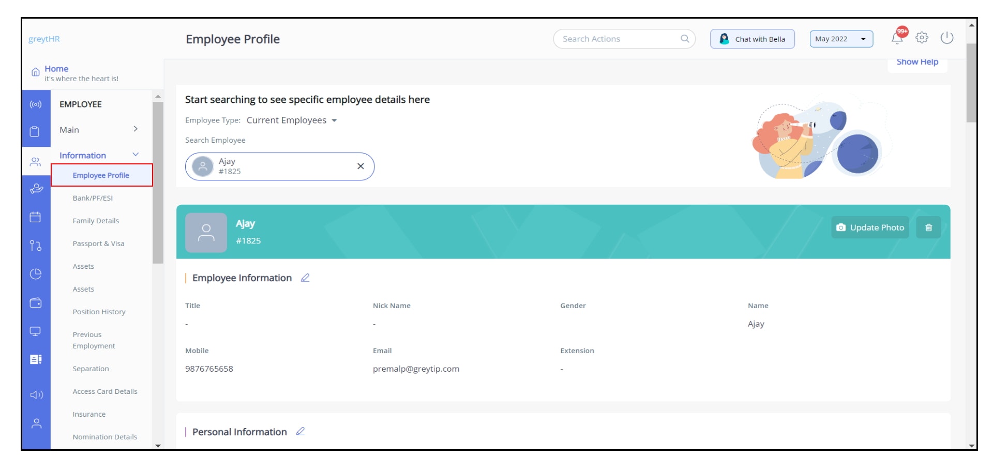Open the Separation menu item
The image size is (993, 473).
91,369
